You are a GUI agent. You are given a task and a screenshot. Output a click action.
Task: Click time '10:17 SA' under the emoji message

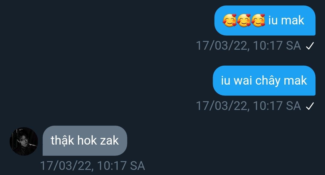[277, 45]
